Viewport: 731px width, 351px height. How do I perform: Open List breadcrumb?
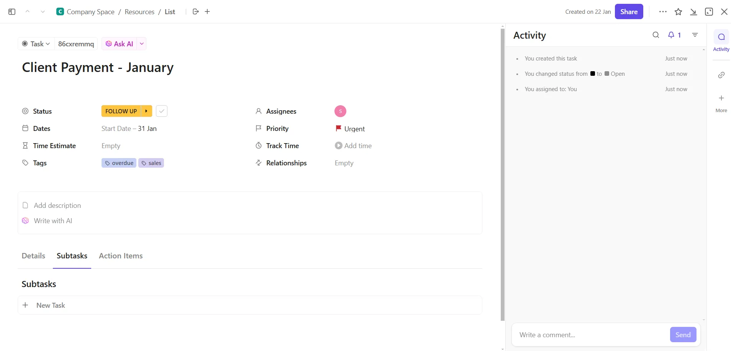170,12
